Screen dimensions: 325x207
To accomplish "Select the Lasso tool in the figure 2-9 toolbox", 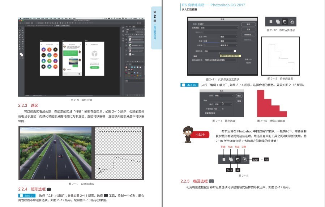I will 20,30.
